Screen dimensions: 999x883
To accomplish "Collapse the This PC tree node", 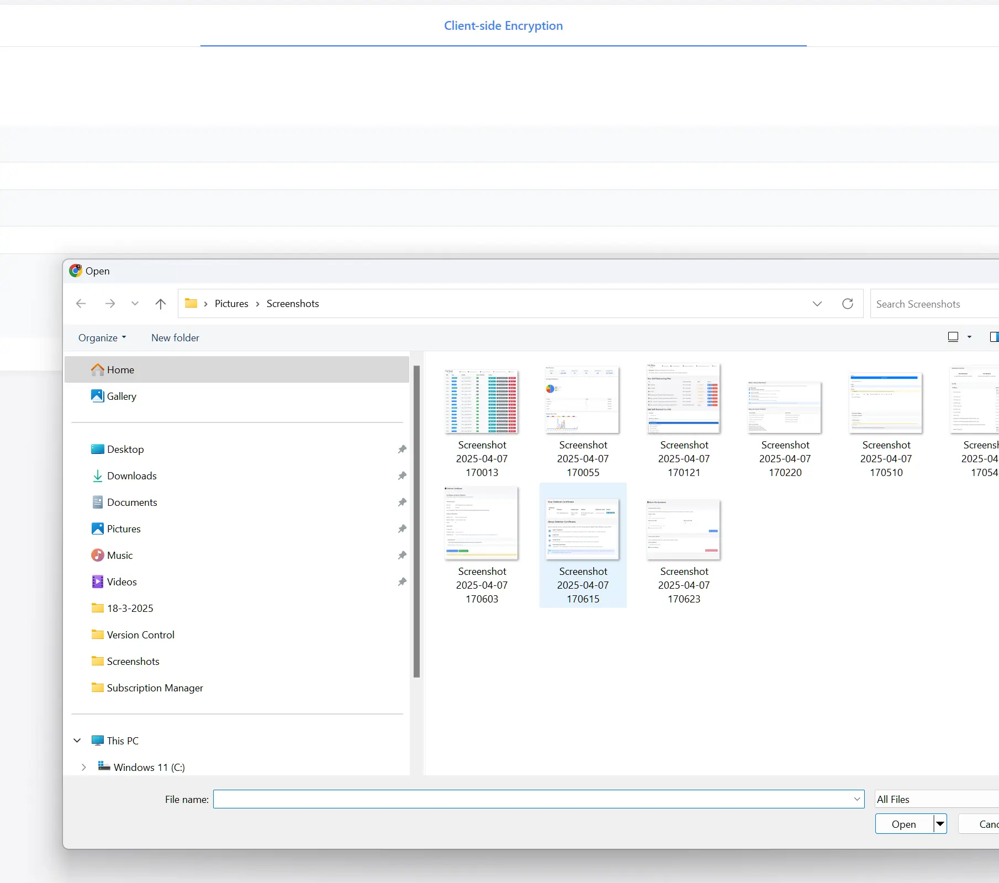I will point(77,741).
